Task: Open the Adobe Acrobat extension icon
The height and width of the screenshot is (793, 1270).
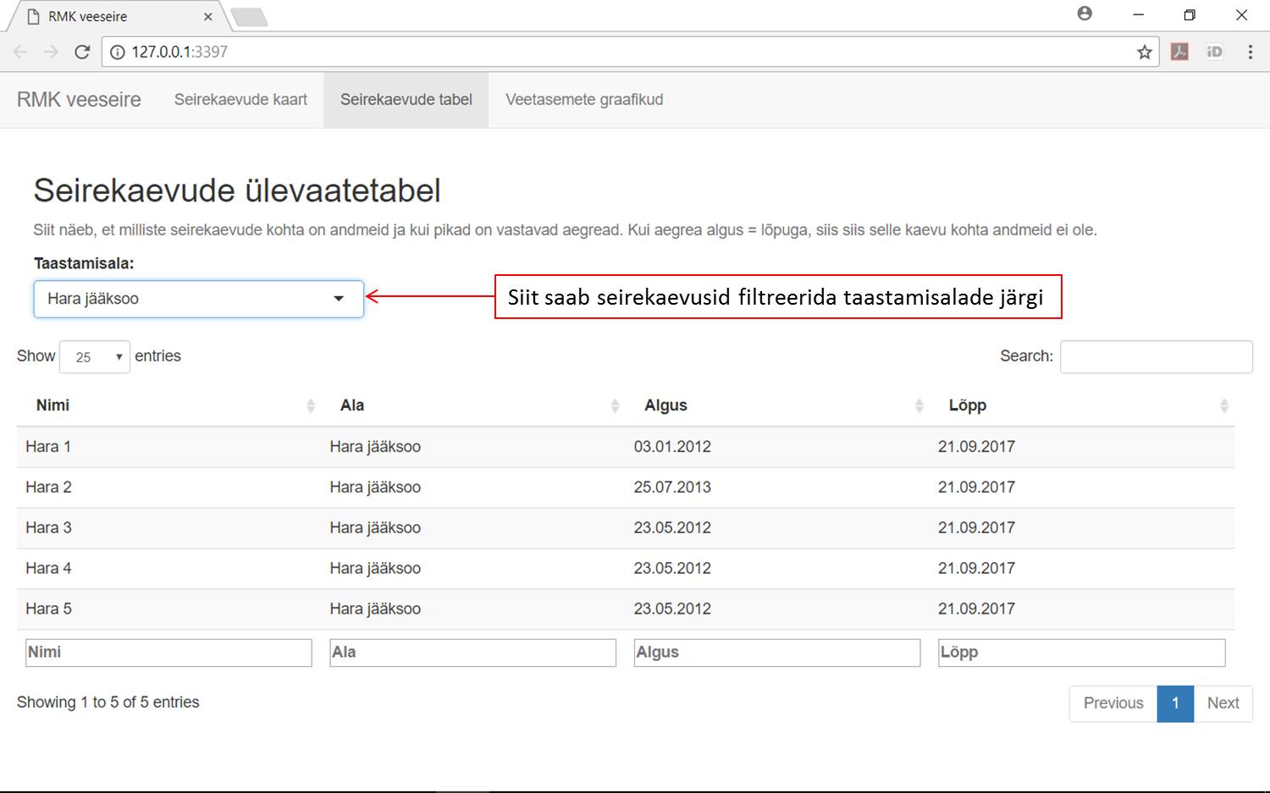Action: pyautogui.click(x=1180, y=52)
